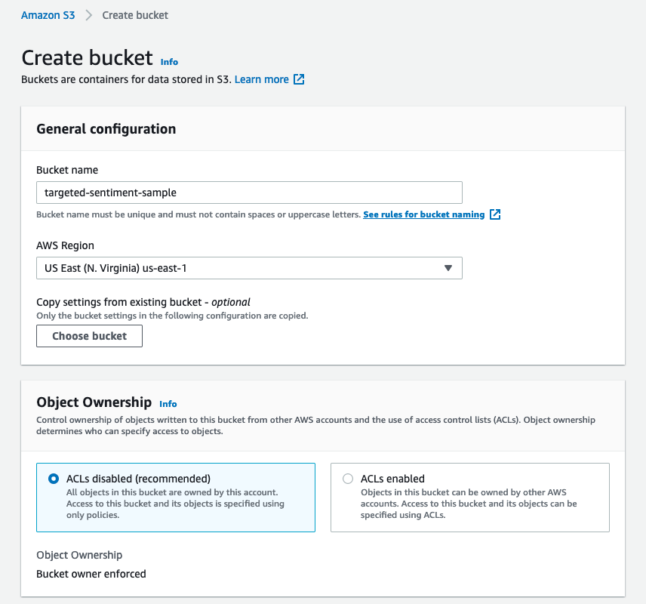
Task: Click the AWS Region dropdown arrow
Action: pyautogui.click(x=448, y=268)
